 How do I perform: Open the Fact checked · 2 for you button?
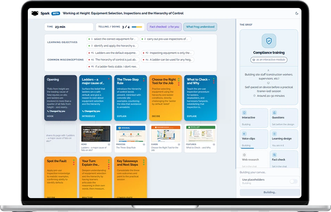pos(164,27)
